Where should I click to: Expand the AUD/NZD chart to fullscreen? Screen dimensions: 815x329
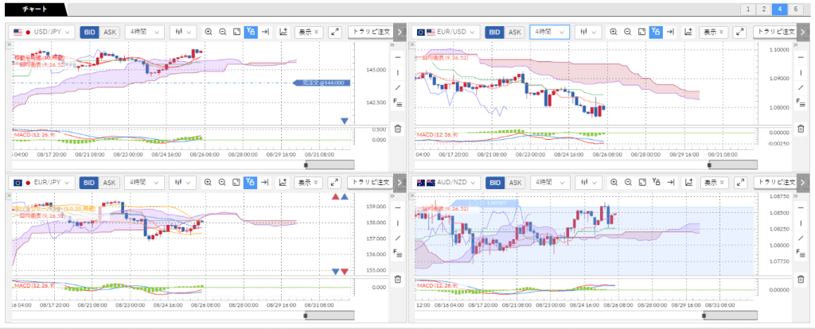(x=739, y=182)
